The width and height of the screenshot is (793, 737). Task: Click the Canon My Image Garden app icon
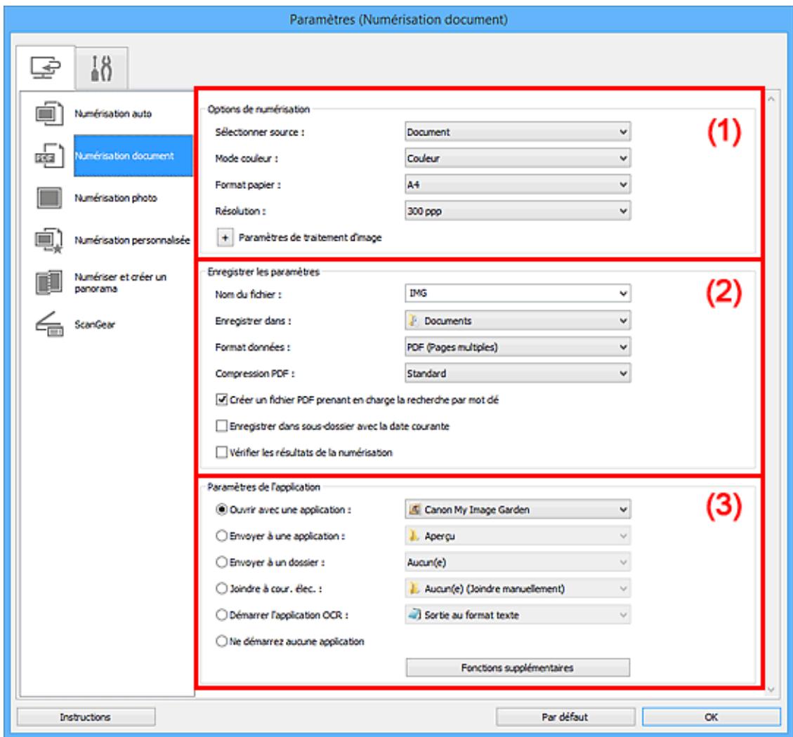pos(414,510)
